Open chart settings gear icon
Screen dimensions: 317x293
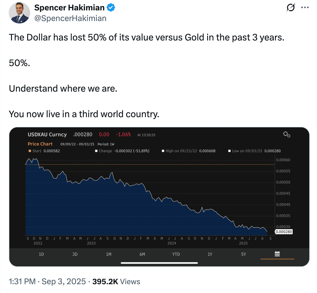pos(286,134)
